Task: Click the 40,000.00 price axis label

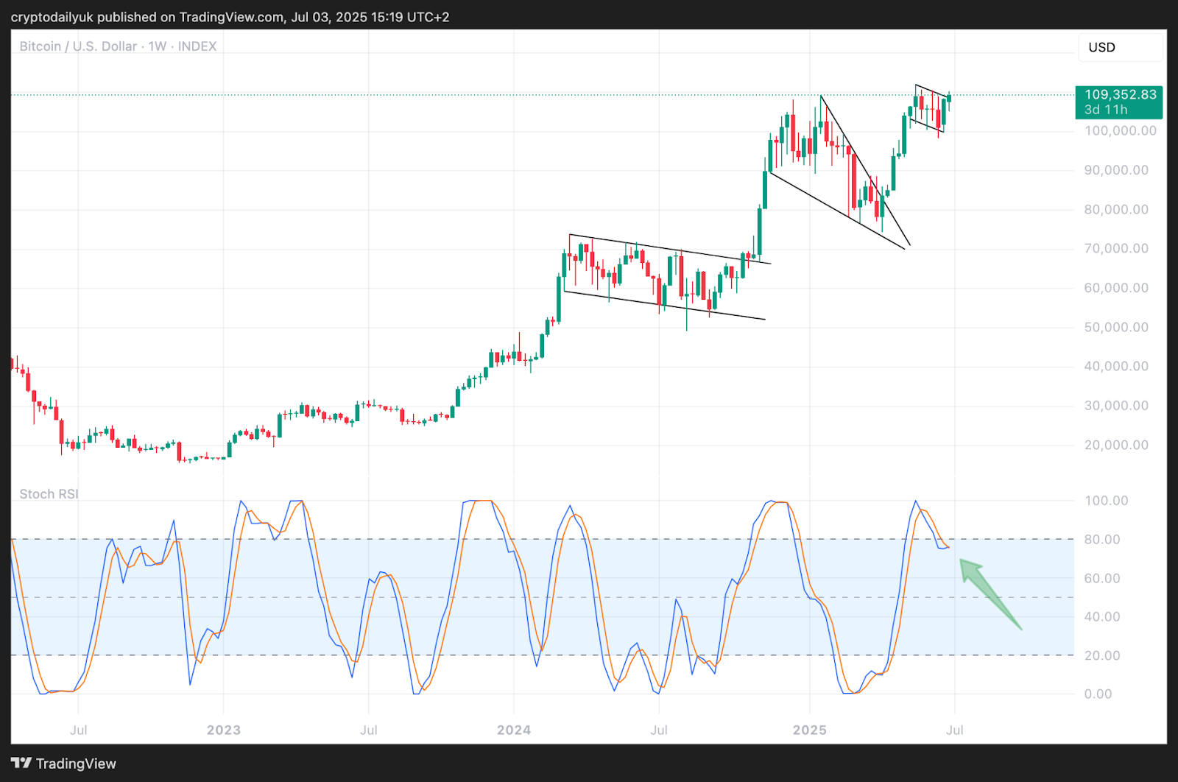Action: (1116, 367)
